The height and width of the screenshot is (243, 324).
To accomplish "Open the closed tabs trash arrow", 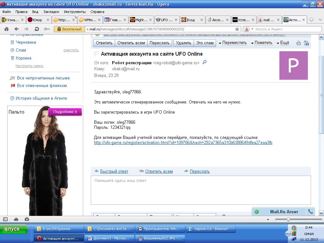I will coord(320,20).
